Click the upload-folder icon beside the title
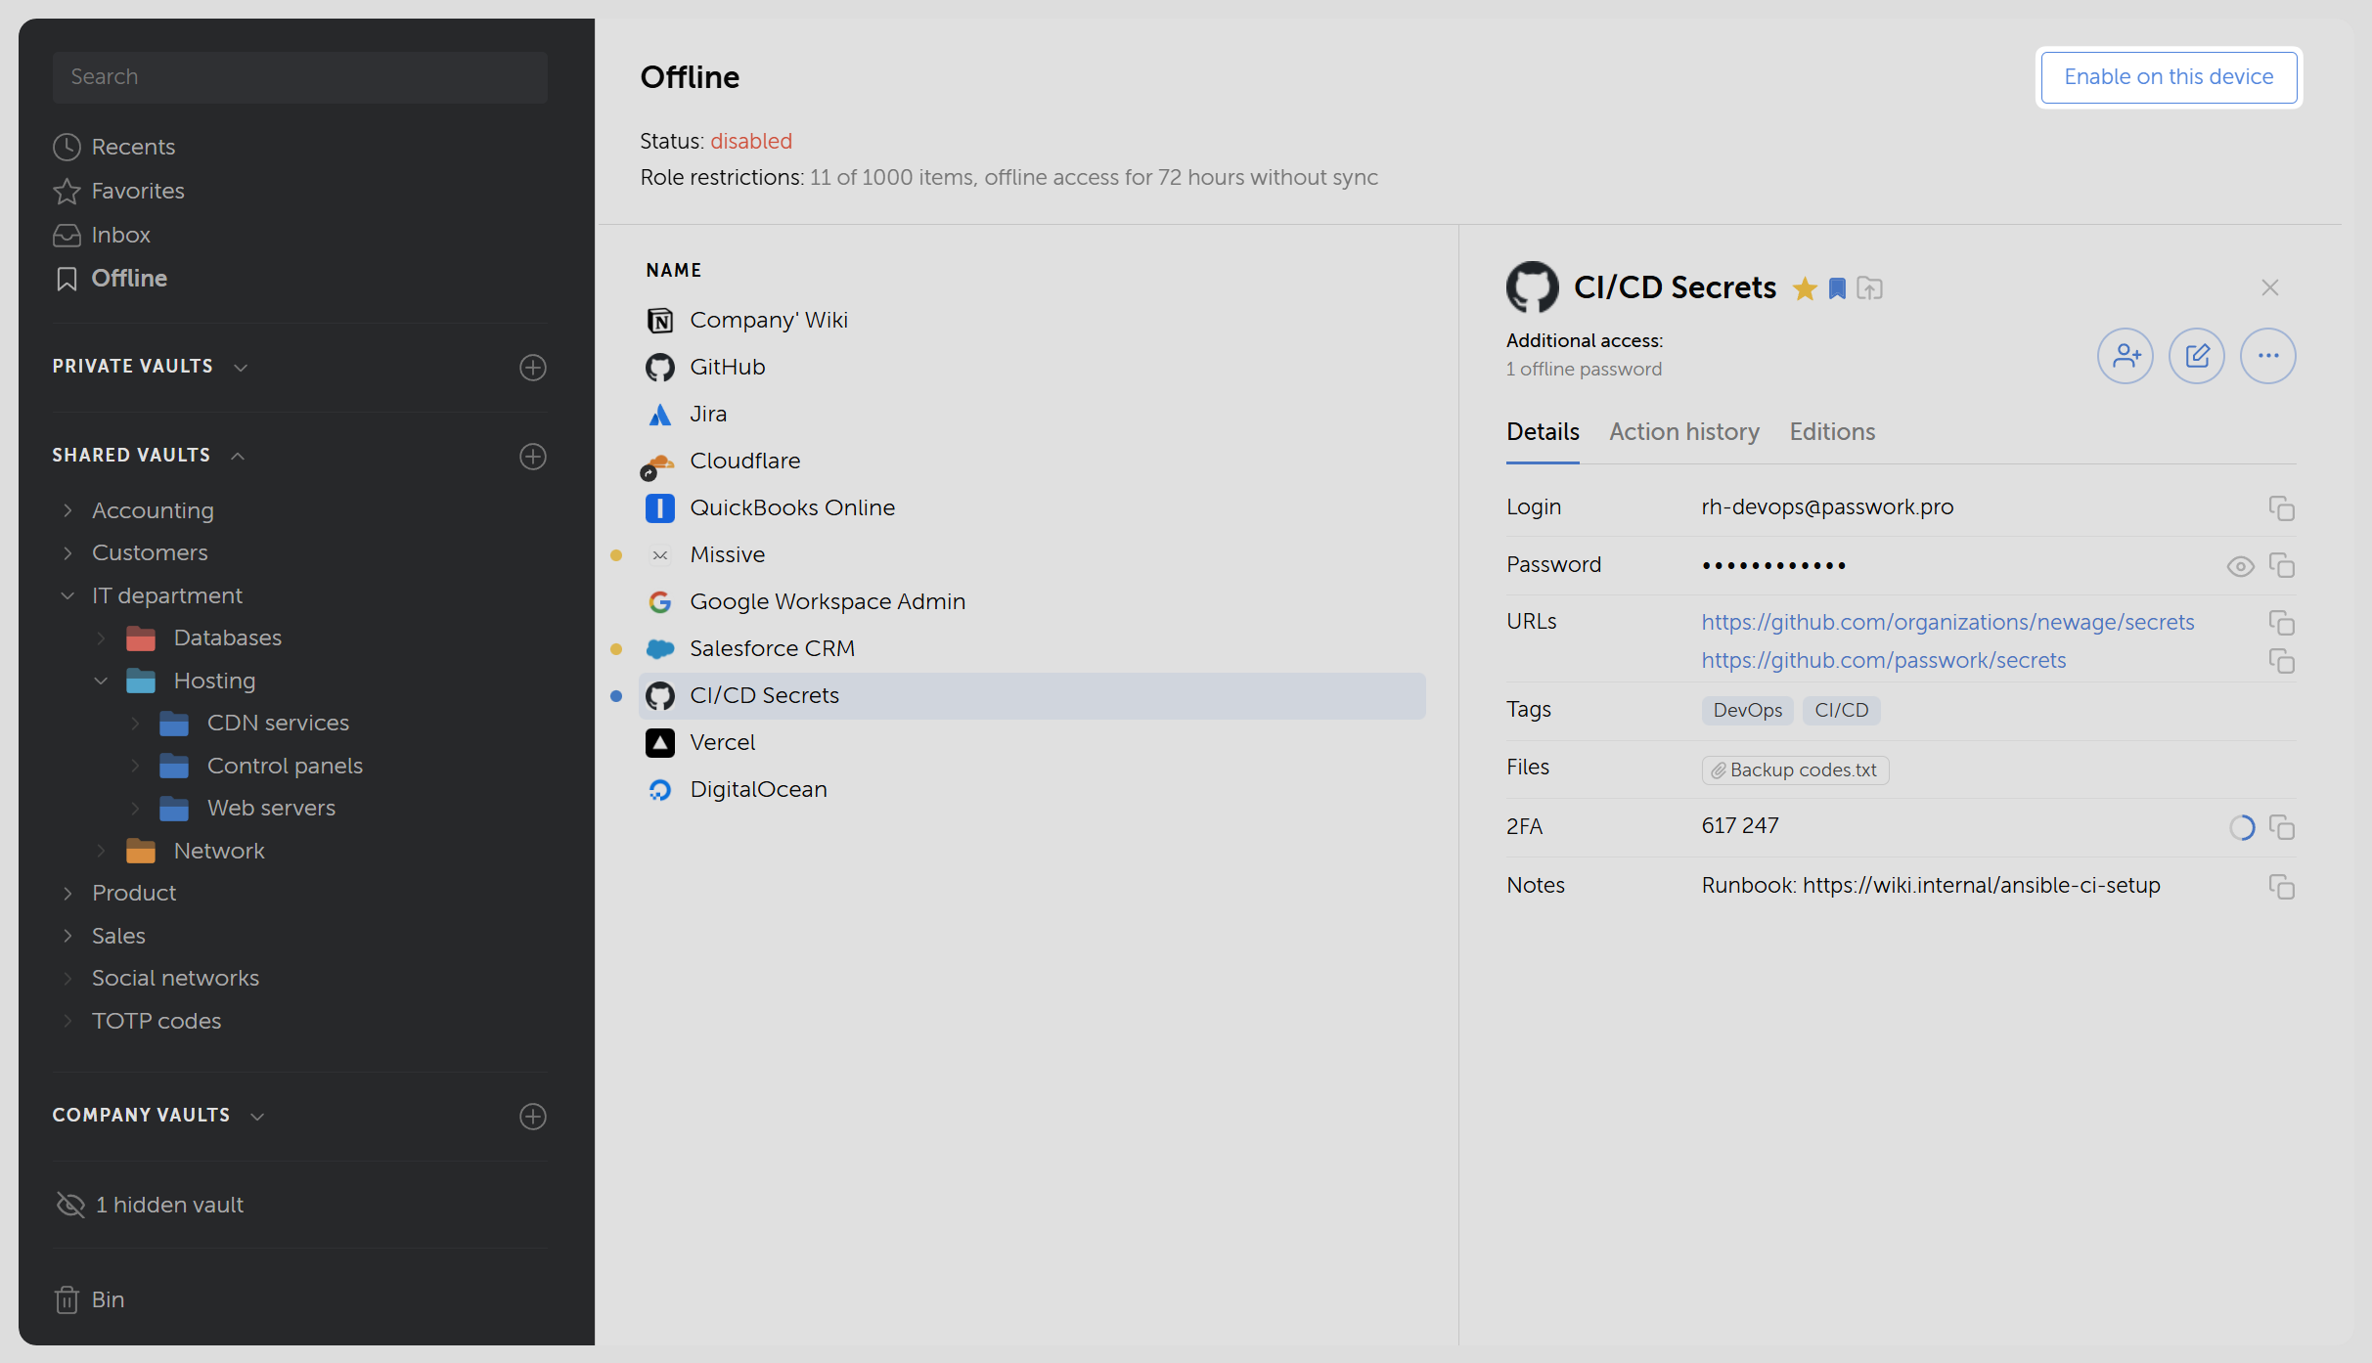This screenshot has height=1363, width=2372. 1869,288
